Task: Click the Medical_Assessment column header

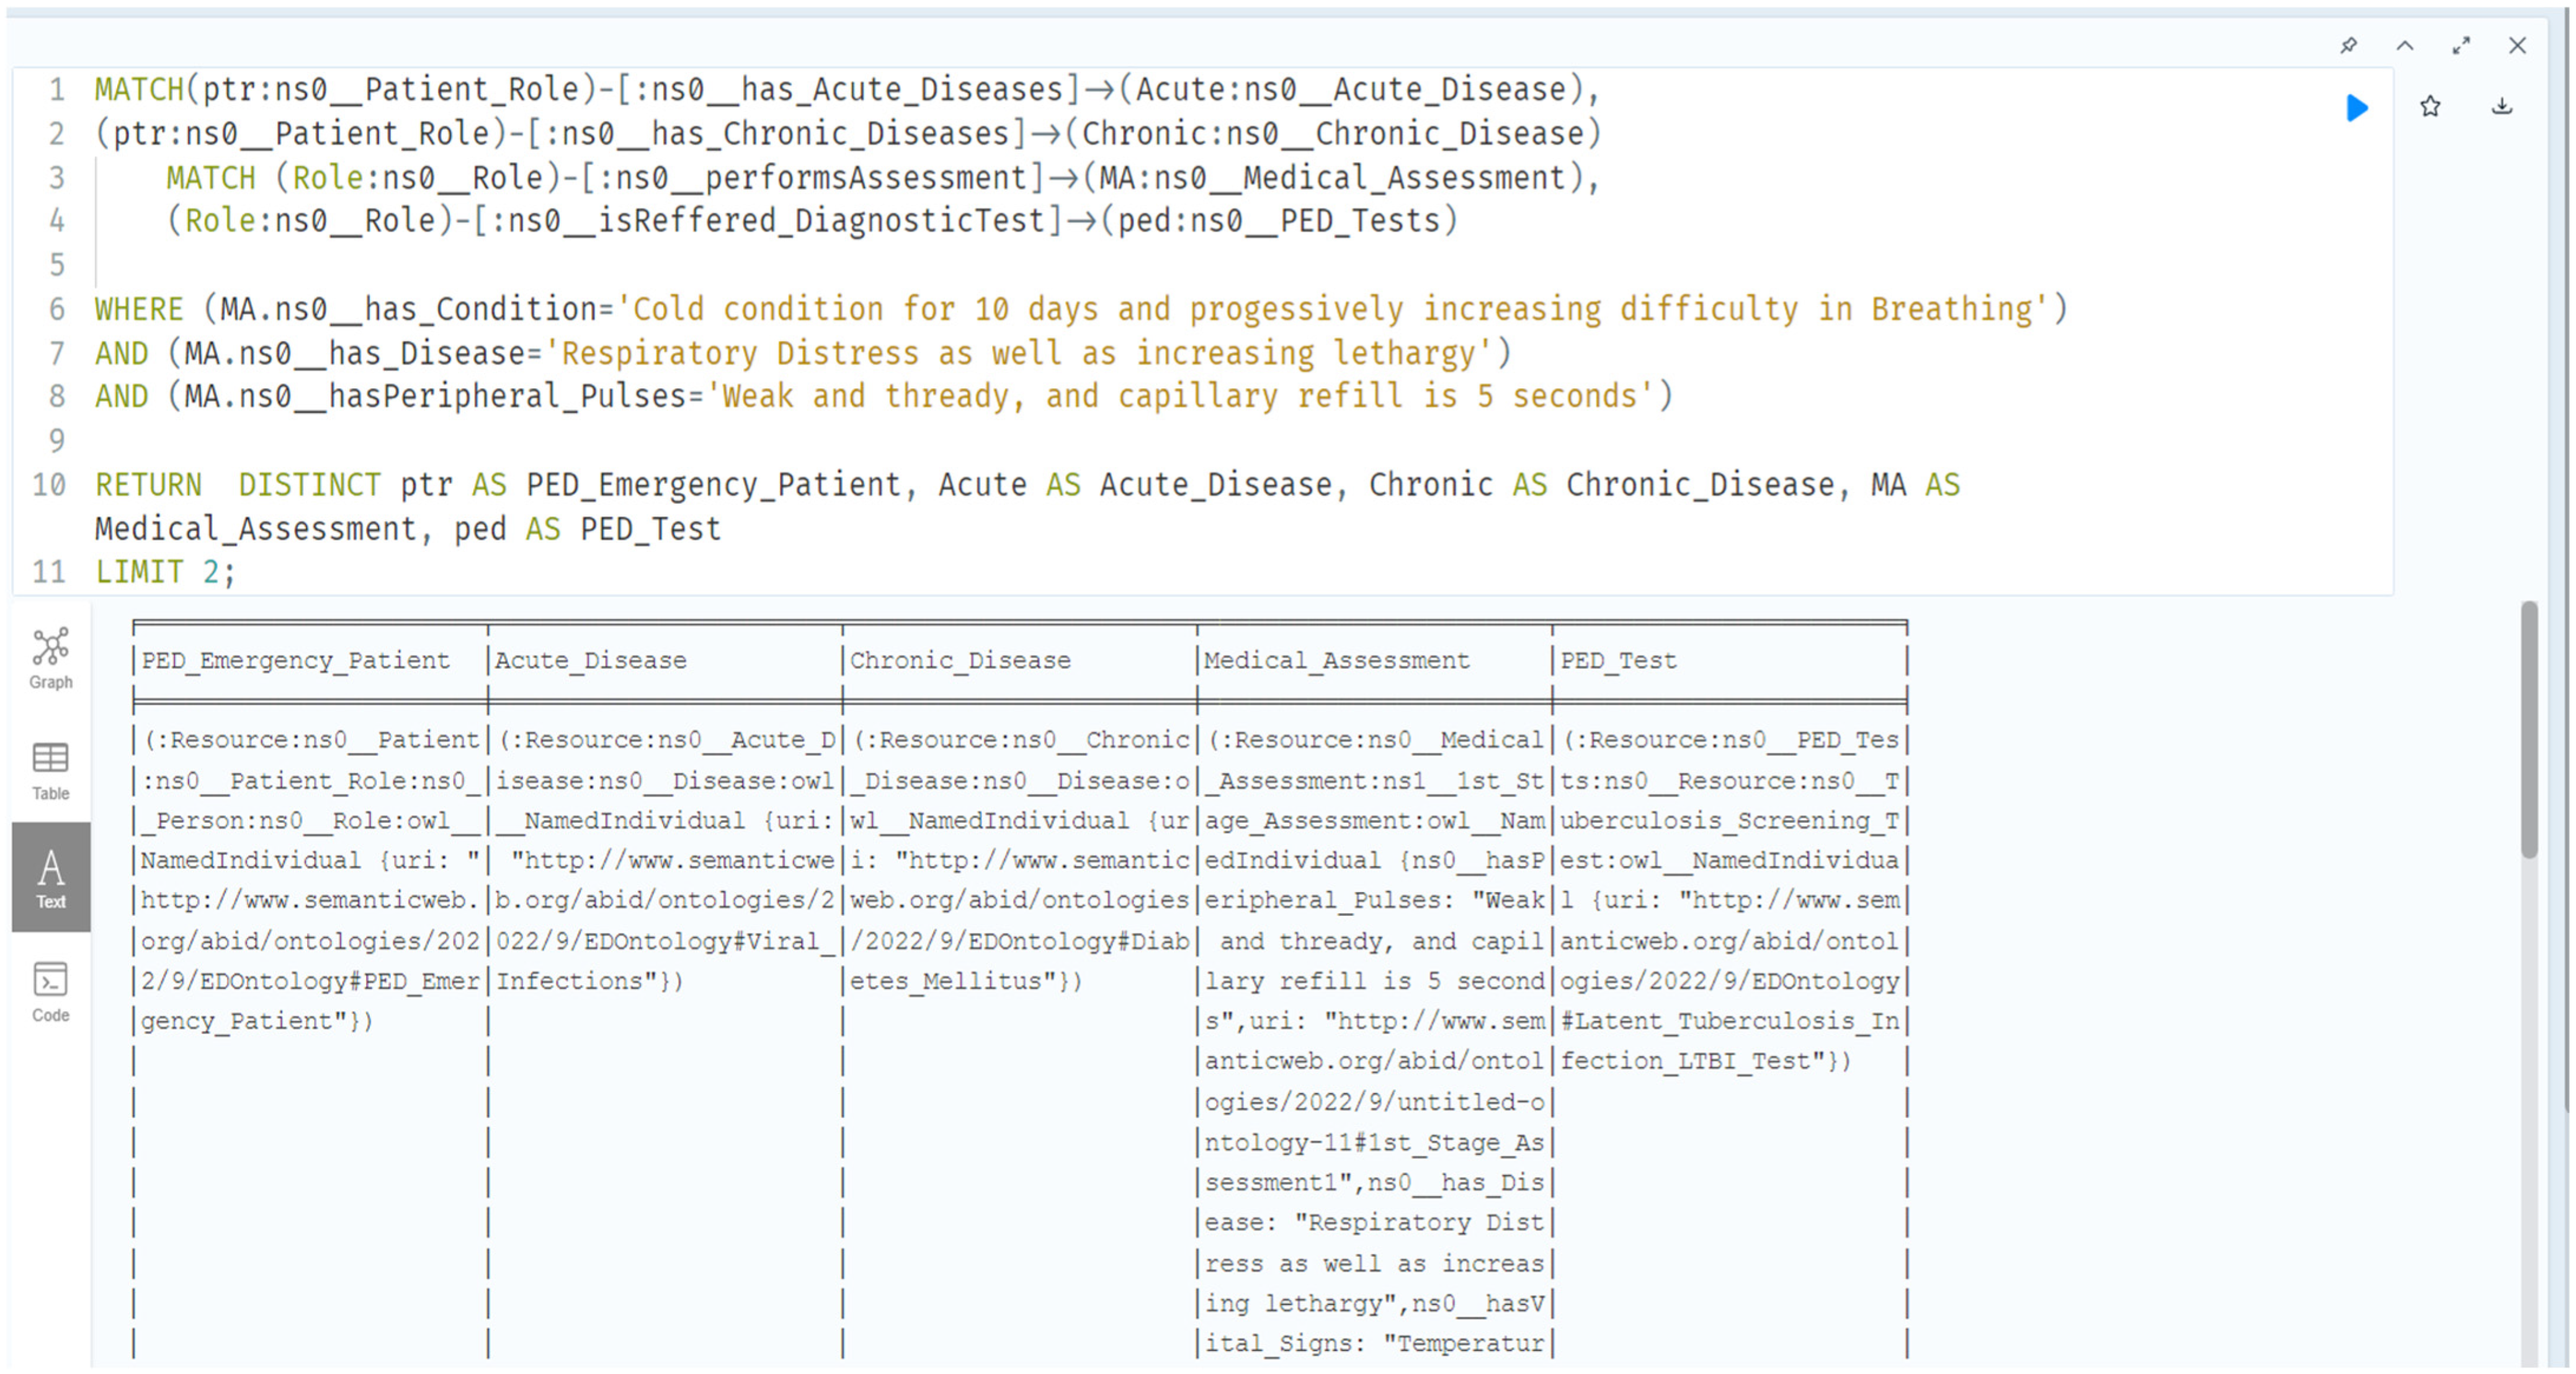Action: pos(1336,660)
